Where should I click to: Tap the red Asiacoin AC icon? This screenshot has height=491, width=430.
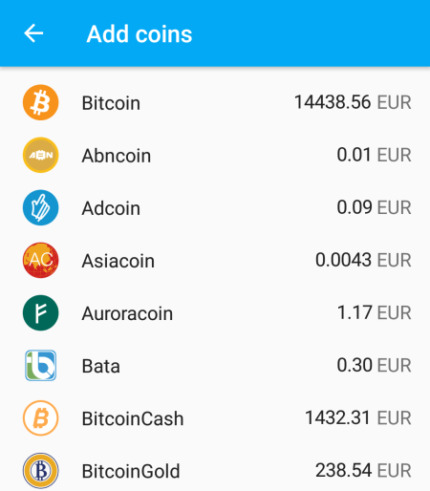point(40,260)
